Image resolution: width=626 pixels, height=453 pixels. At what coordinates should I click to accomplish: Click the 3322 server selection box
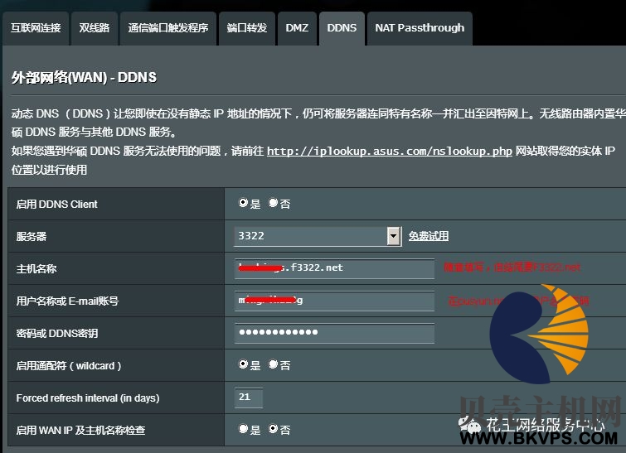pyautogui.click(x=318, y=236)
